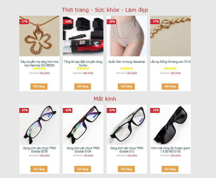Image resolution: width=216 pixels, height=178 pixels.
Task: Add Ensibei 813 glasses to cart
Action: coord(126,169)
